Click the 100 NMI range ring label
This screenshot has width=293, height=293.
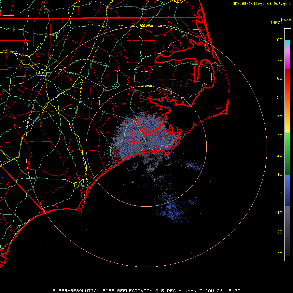[146, 26]
